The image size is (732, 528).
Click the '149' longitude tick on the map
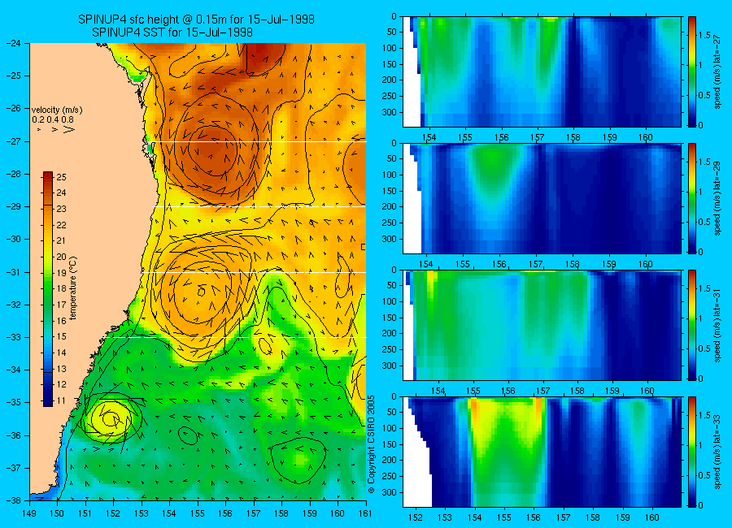click(29, 513)
